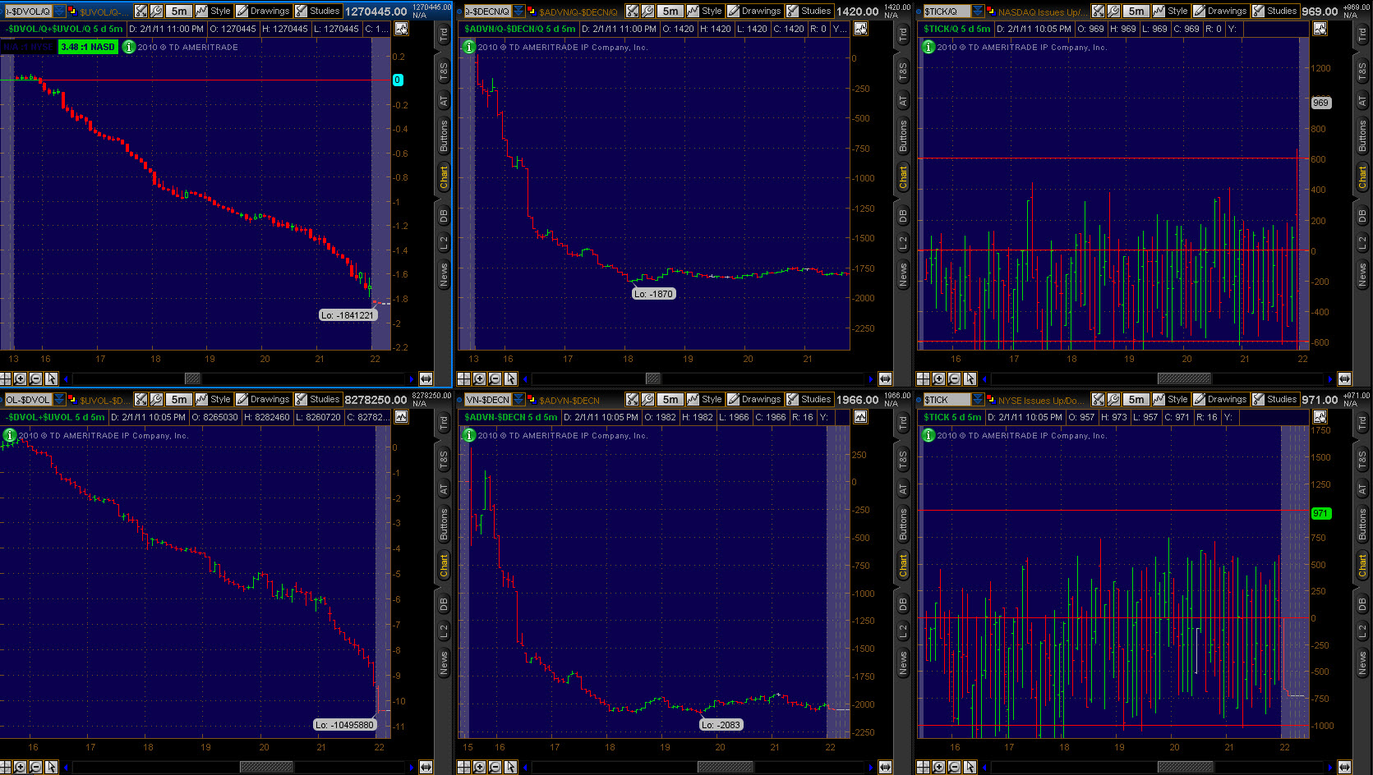Viewport: 1373px width, 775px height.
Task: Open wrench settings in NASDAQ $TICK/Q panel
Action: [x=1113, y=11]
